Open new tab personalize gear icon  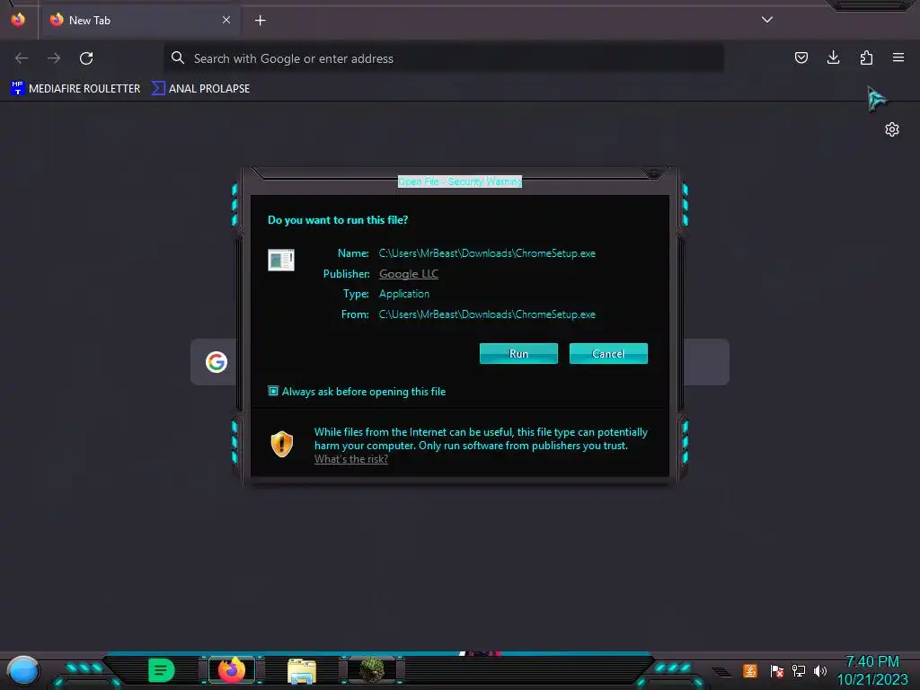tap(892, 129)
